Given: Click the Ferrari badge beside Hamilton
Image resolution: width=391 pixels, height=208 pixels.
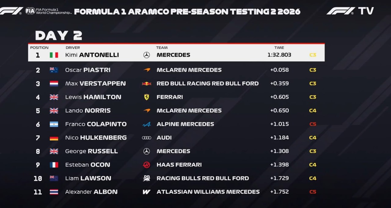Looking at the screenshot, I should point(147,97).
